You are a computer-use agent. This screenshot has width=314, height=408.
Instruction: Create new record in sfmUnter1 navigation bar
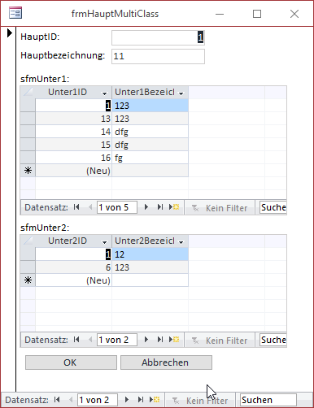[174, 207]
